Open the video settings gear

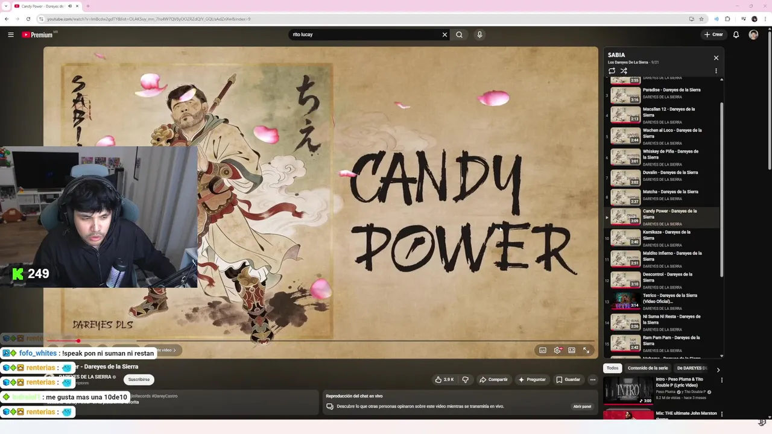point(557,350)
